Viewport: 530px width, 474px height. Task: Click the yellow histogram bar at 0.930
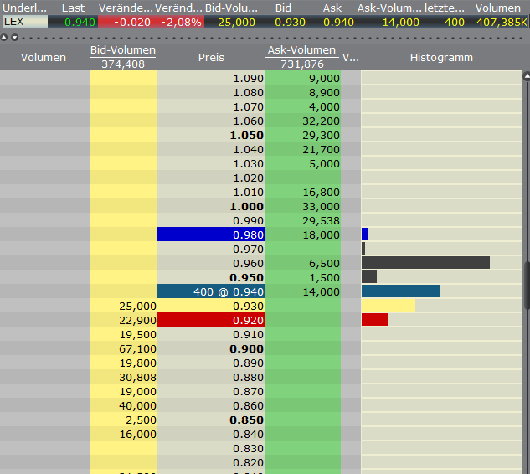[x=388, y=306]
